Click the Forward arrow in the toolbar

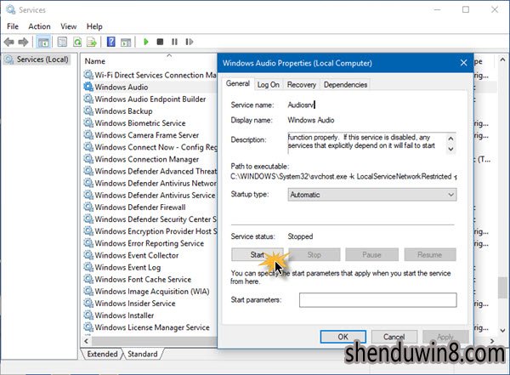point(23,42)
